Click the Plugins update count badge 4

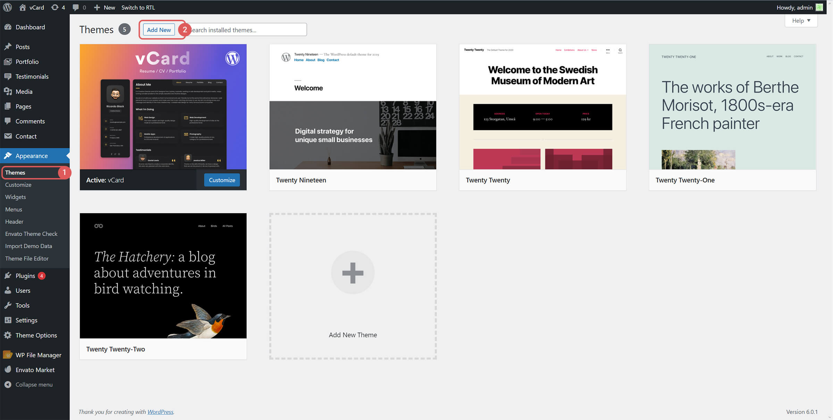[42, 276]
